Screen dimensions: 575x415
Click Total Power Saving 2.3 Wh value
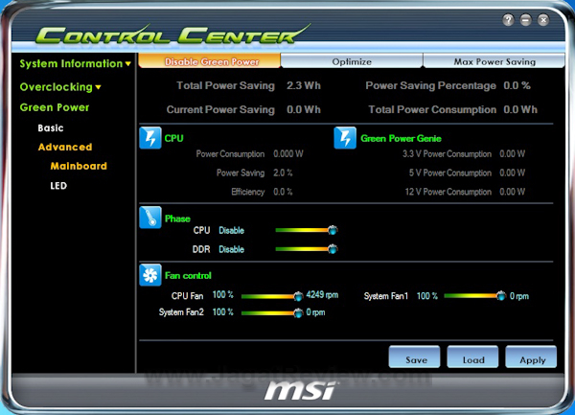[304, 86]
